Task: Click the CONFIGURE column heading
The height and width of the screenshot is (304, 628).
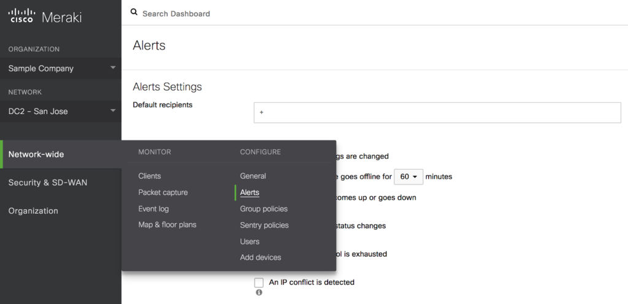Action: 260,152
